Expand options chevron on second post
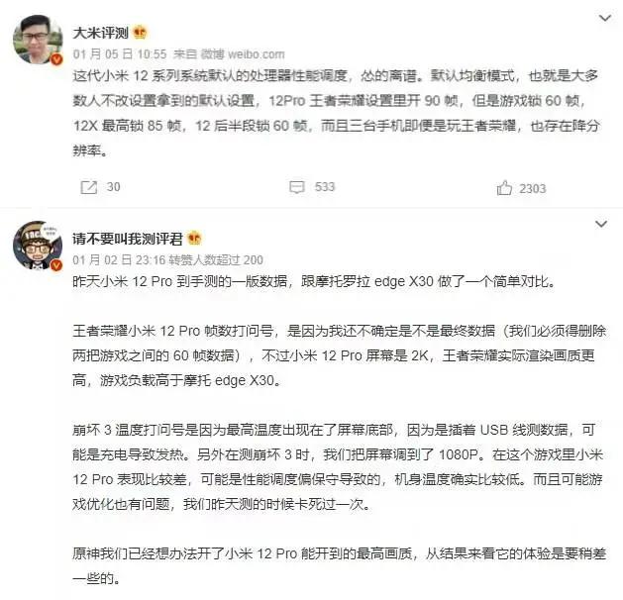Viewport: 623px width, 600px height. pyautogui.click(x=601, y=224)
